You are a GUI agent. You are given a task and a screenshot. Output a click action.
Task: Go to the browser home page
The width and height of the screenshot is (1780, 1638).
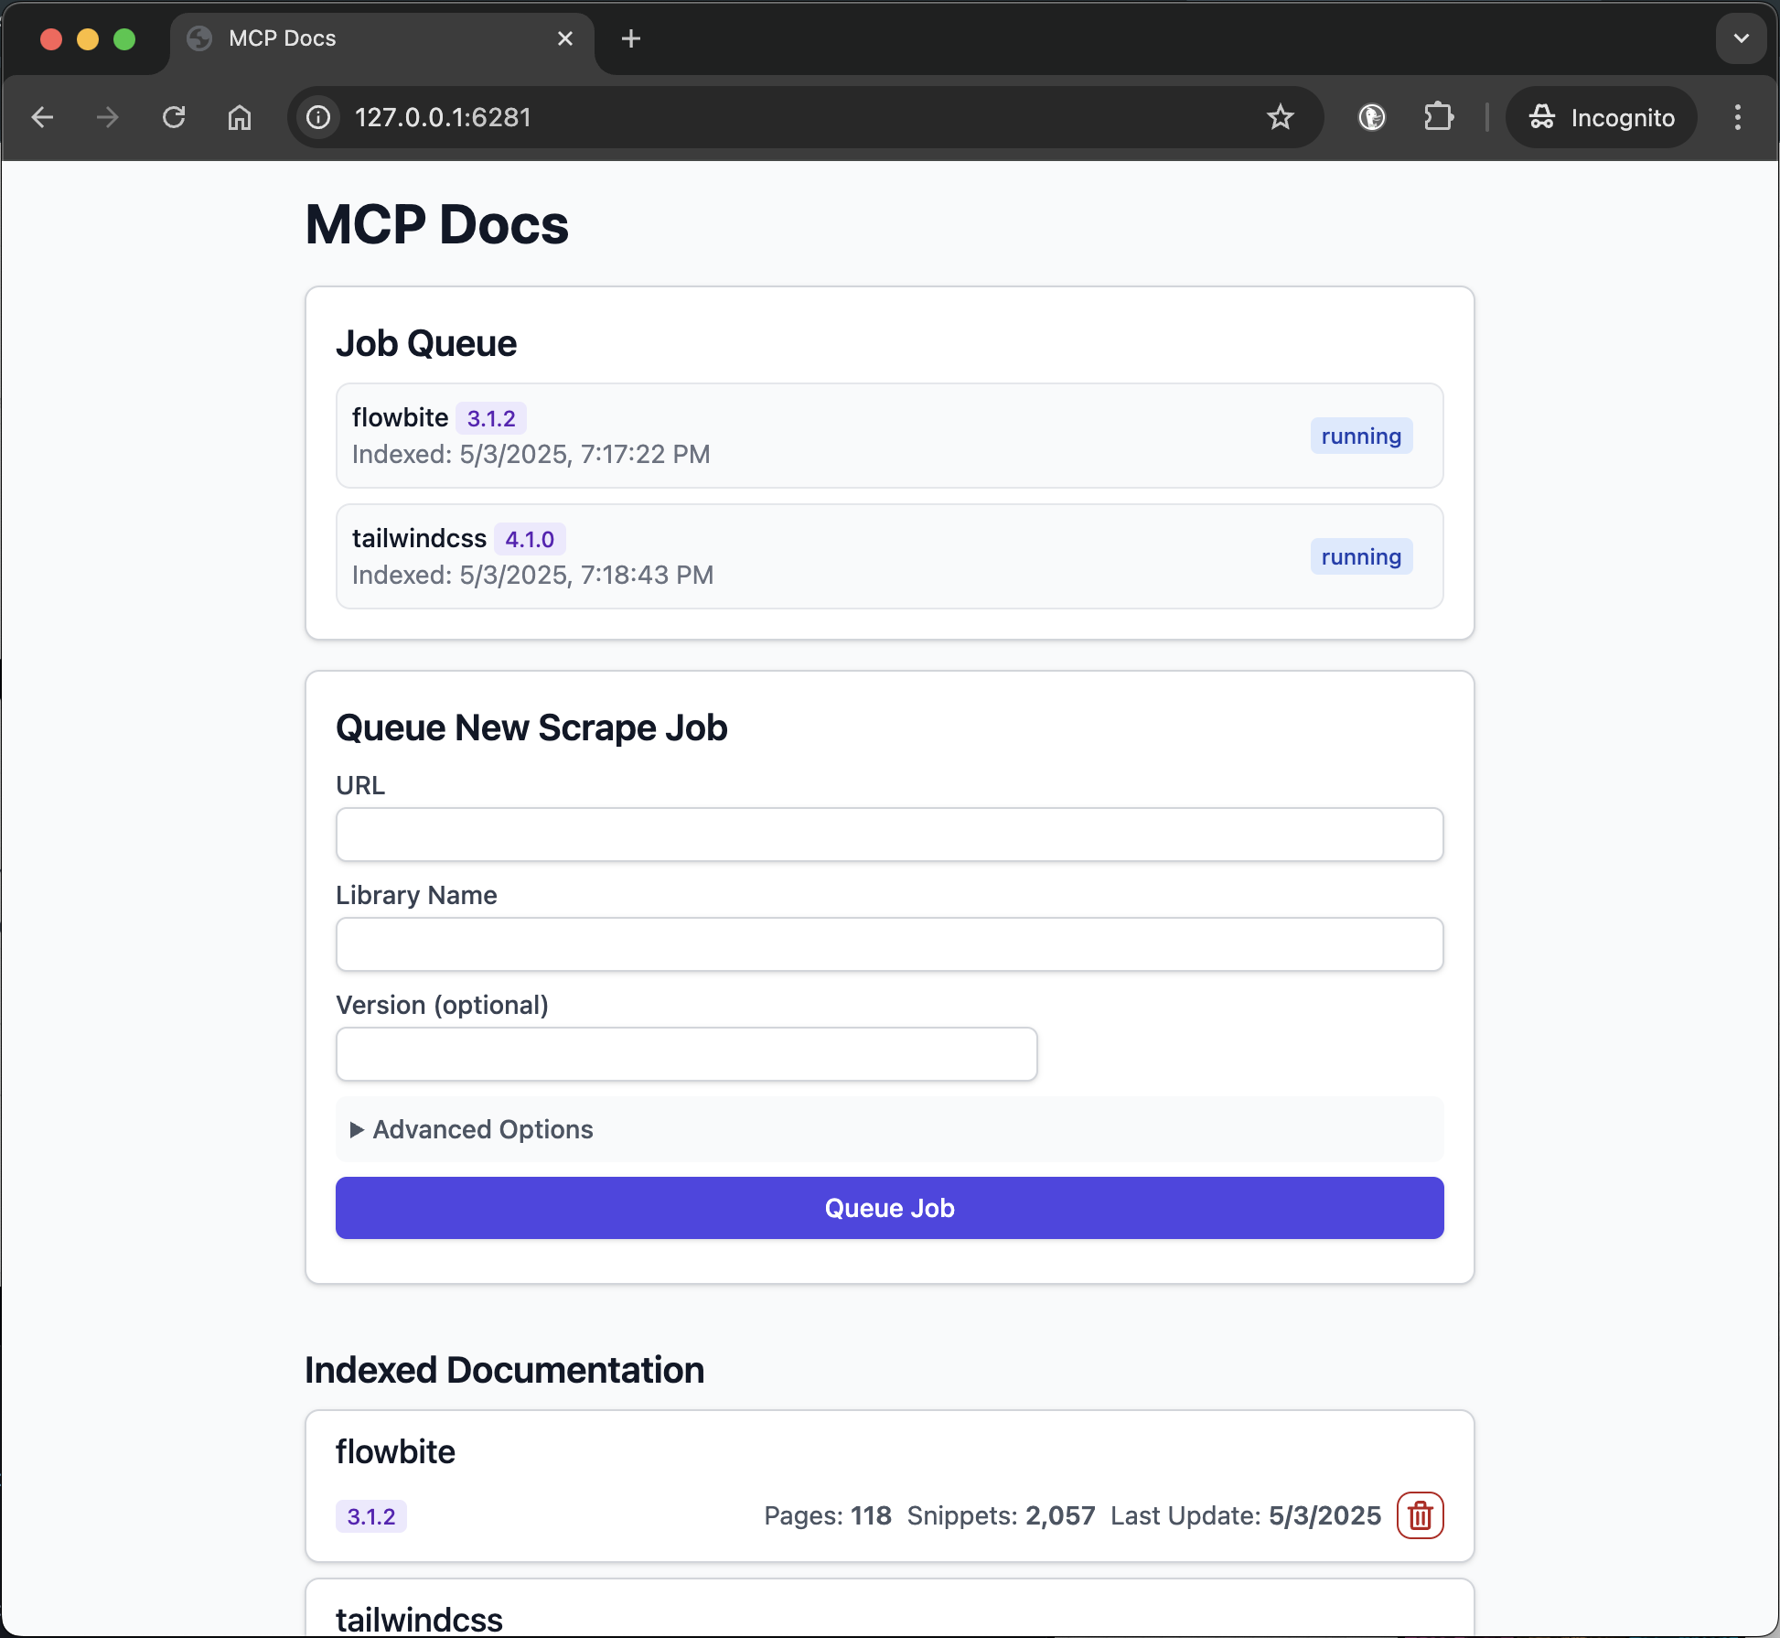240,117
